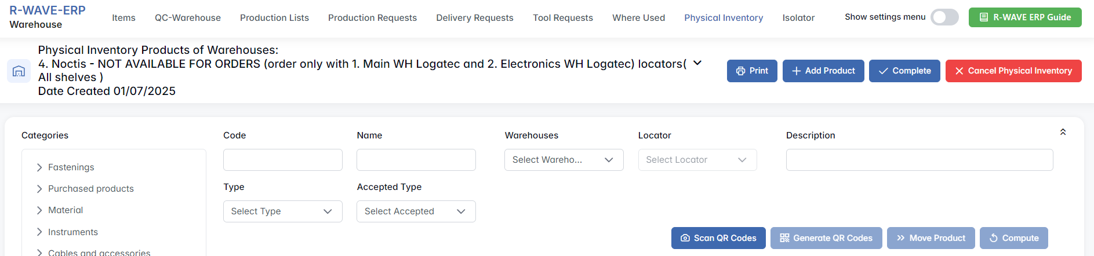Viewport: 1094px width, 256px height.
Task: Collapse the filter panel with double-chevron icon
Action: pos(1063,132)
